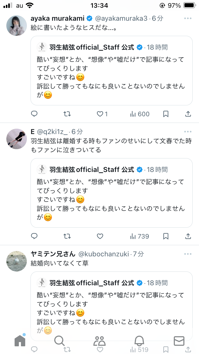Like ayaka murakami's tweet with 1 like

(x=102, y=114)
